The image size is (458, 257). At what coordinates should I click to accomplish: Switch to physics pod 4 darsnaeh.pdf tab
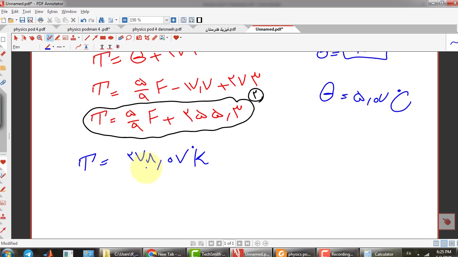(157, 29)
